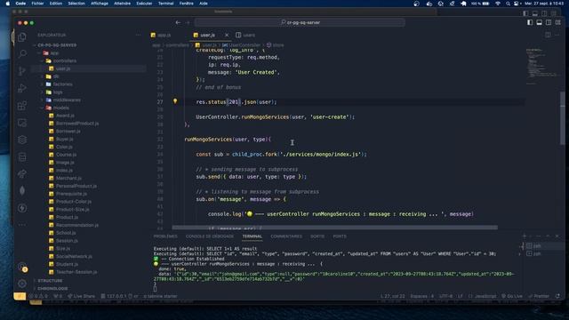Viewport: 569px width, 320px height.
Task: Open the Explorer view in activity bar
Action: click(x=22, y=36)
